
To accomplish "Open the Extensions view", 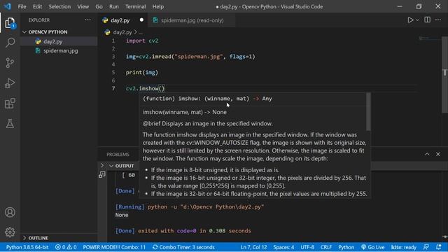I will (10, 104).
